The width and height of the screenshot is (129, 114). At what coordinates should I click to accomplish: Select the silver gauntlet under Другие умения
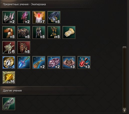pyautogui.click(x=9, y=104)
